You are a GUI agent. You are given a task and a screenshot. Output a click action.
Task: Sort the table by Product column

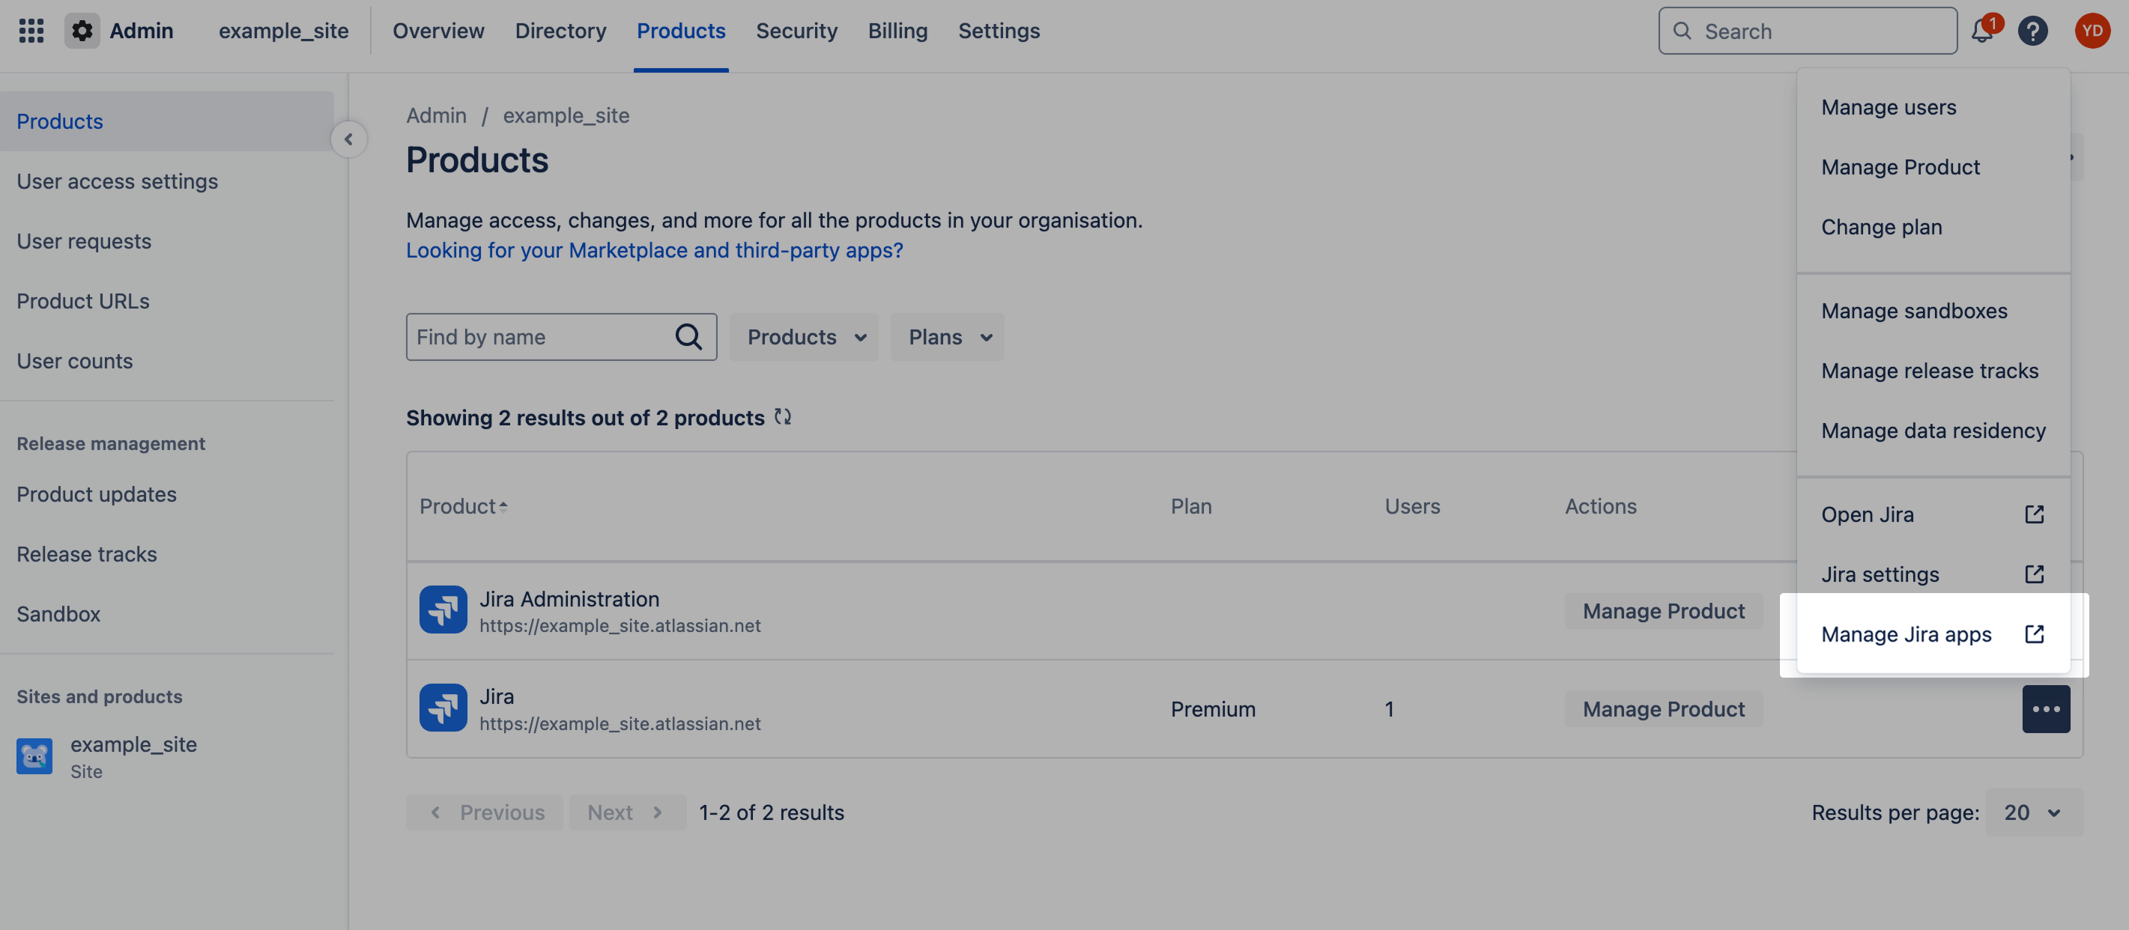point(463,506)
